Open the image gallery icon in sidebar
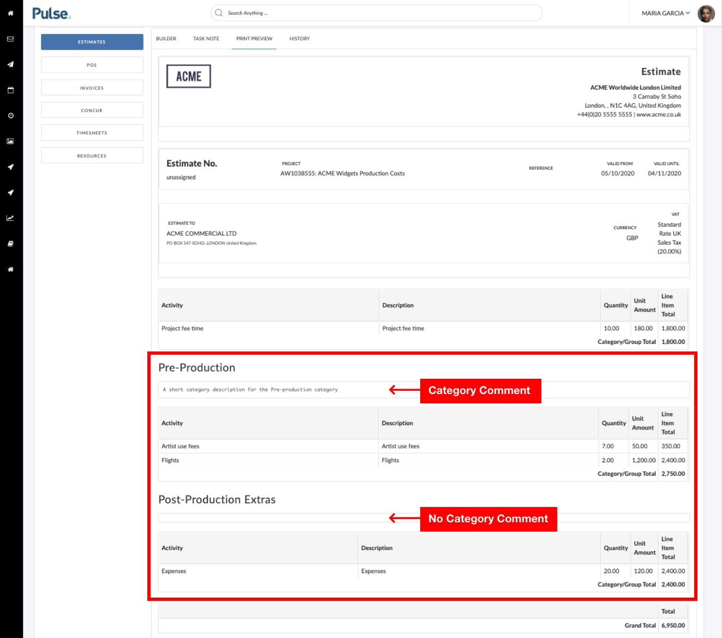This screenshot has width=722, height=638. tap(10, 141)
